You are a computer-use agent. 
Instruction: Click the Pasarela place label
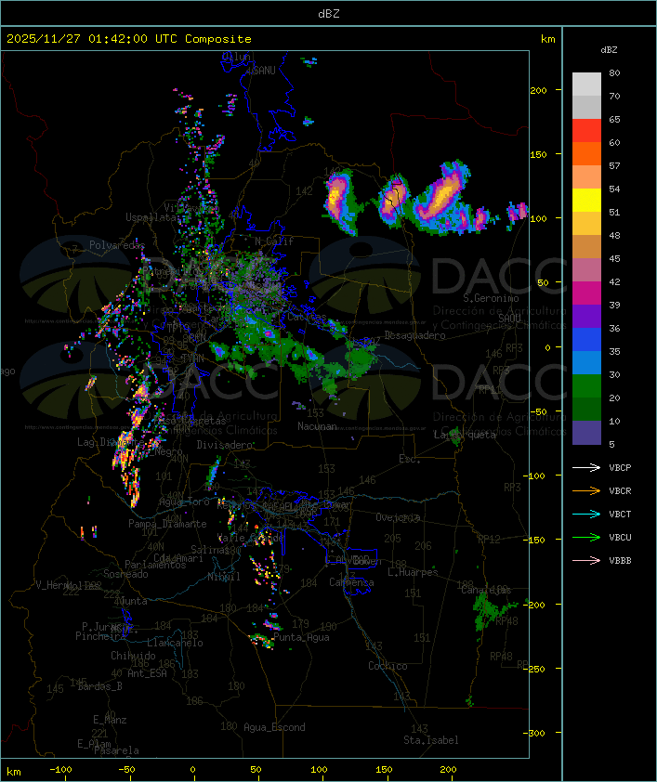coord(116,750)
